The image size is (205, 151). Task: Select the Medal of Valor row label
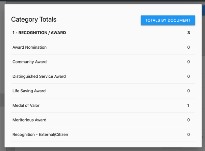pyautogui.click(x=26, y=105)
